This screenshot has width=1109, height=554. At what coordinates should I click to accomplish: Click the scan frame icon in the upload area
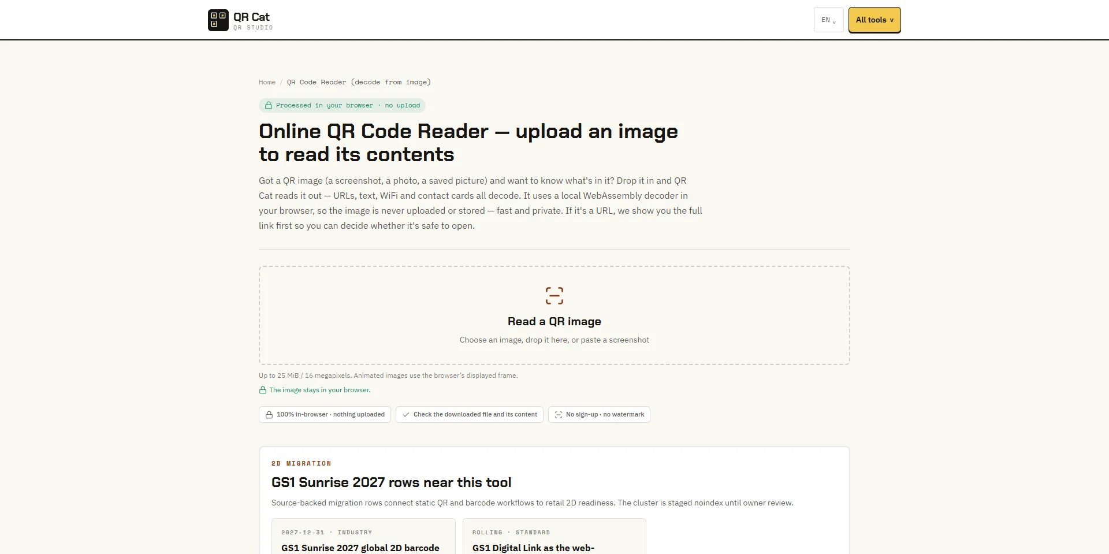tap(554, 296)
